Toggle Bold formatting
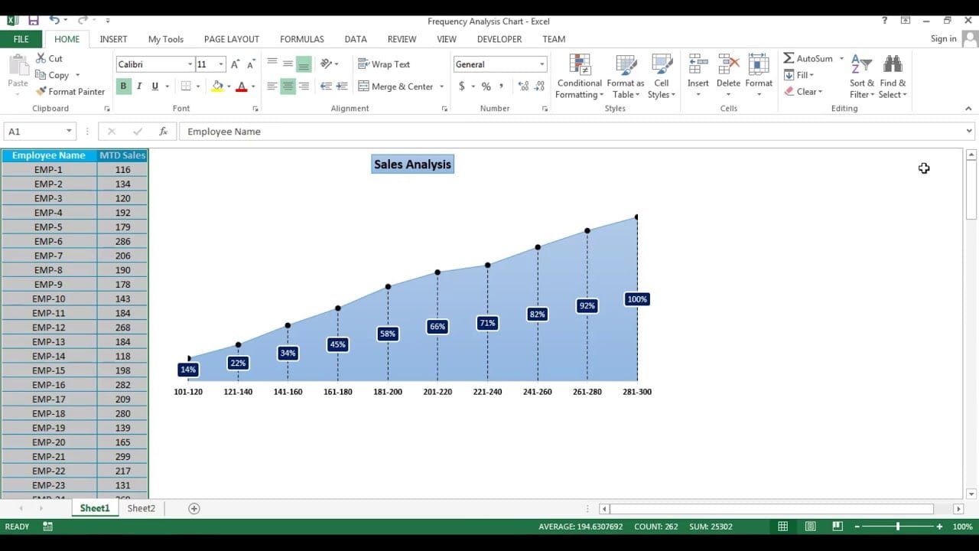Screen dimensions: 979x551 [x=123, y=86]
